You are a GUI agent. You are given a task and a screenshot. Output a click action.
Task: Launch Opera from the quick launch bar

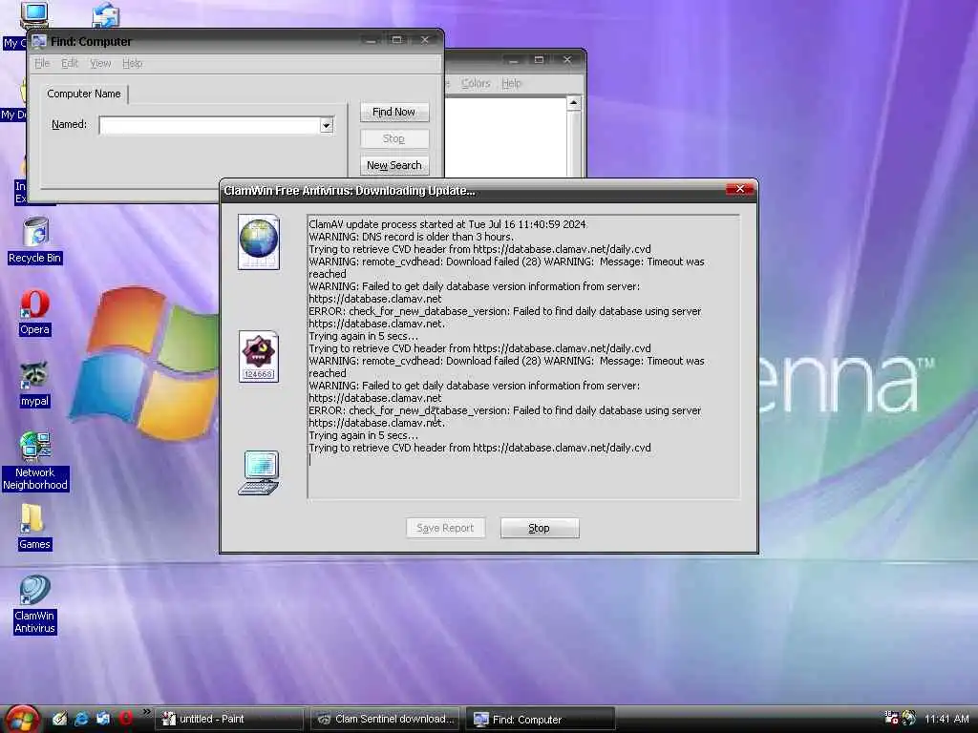pos(125,719)
